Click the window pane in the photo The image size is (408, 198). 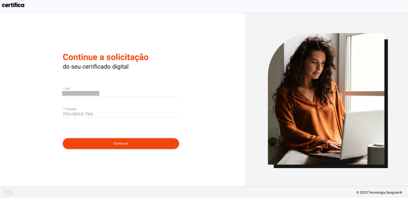[x=367, y=62]
